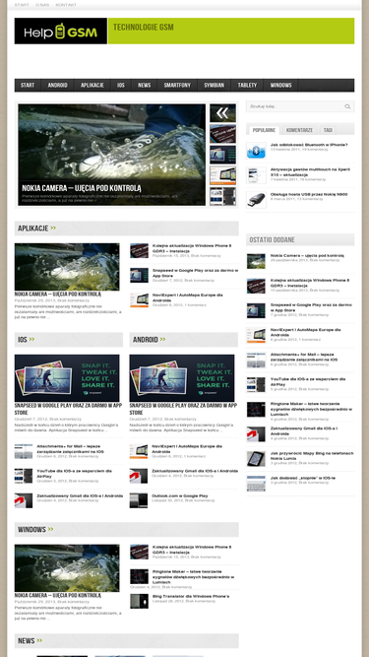The height and width of the screenshot is (657, 369).
Task: Click the search magnifier icon
Action: (347, 106)
